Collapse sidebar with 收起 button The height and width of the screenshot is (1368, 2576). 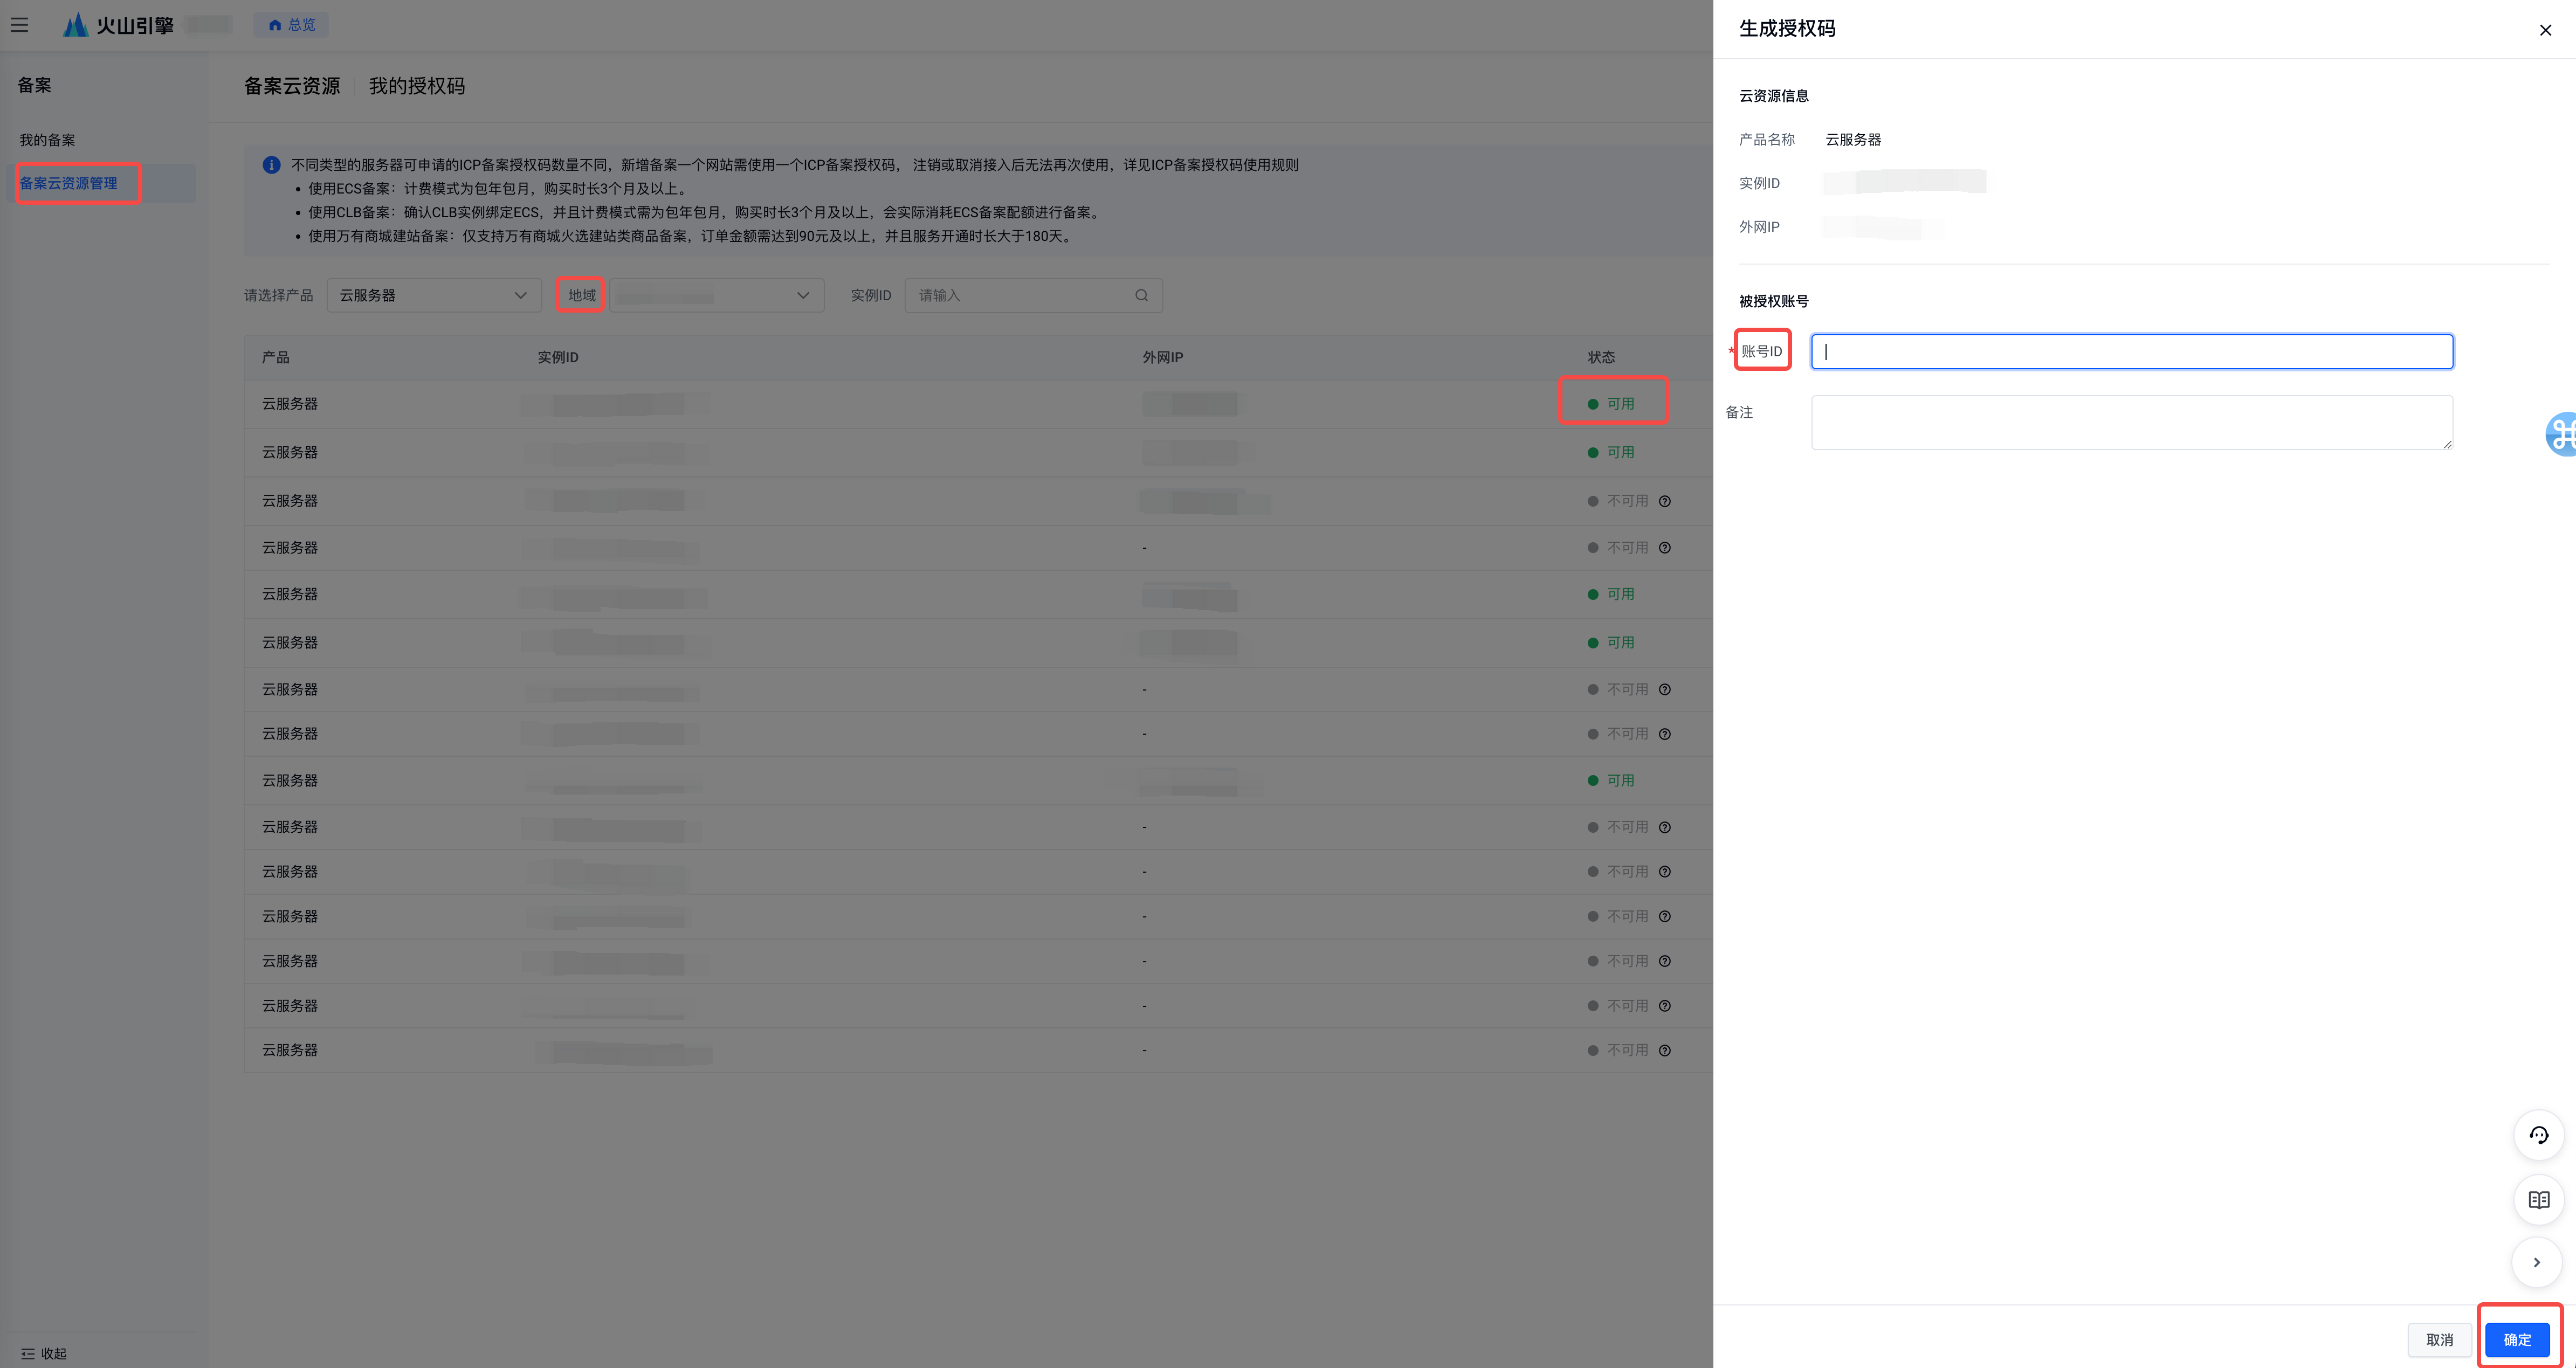[44, 1353]
